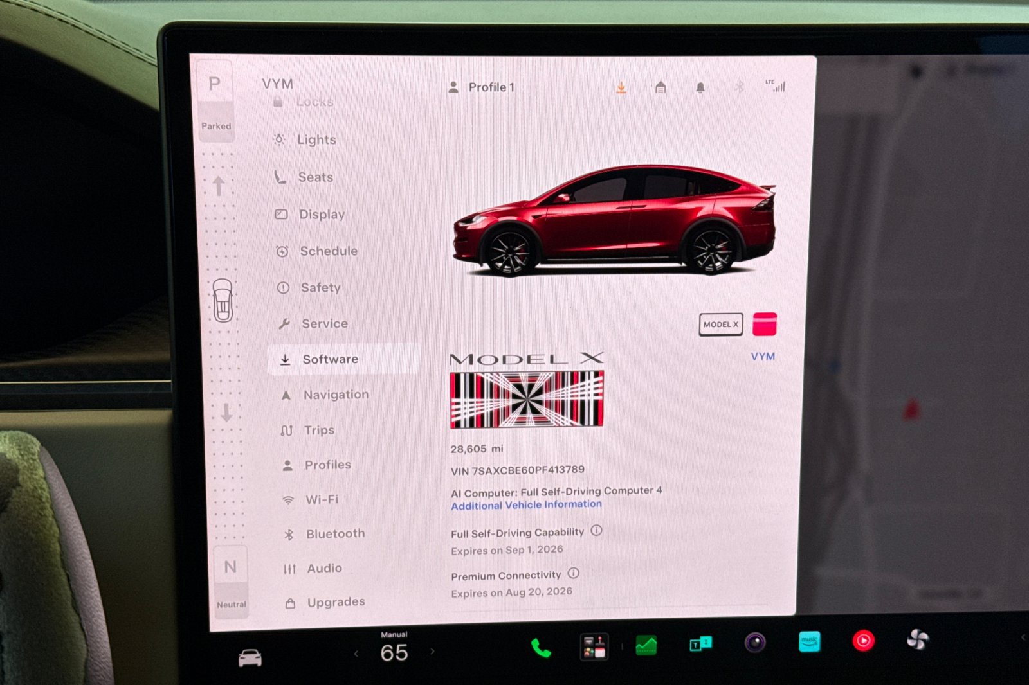The width and height of the screenshot is (1029, 685).
Task: Tap the up arrow on drive strip
Action: pyautogui.click(x=219, y=186)
